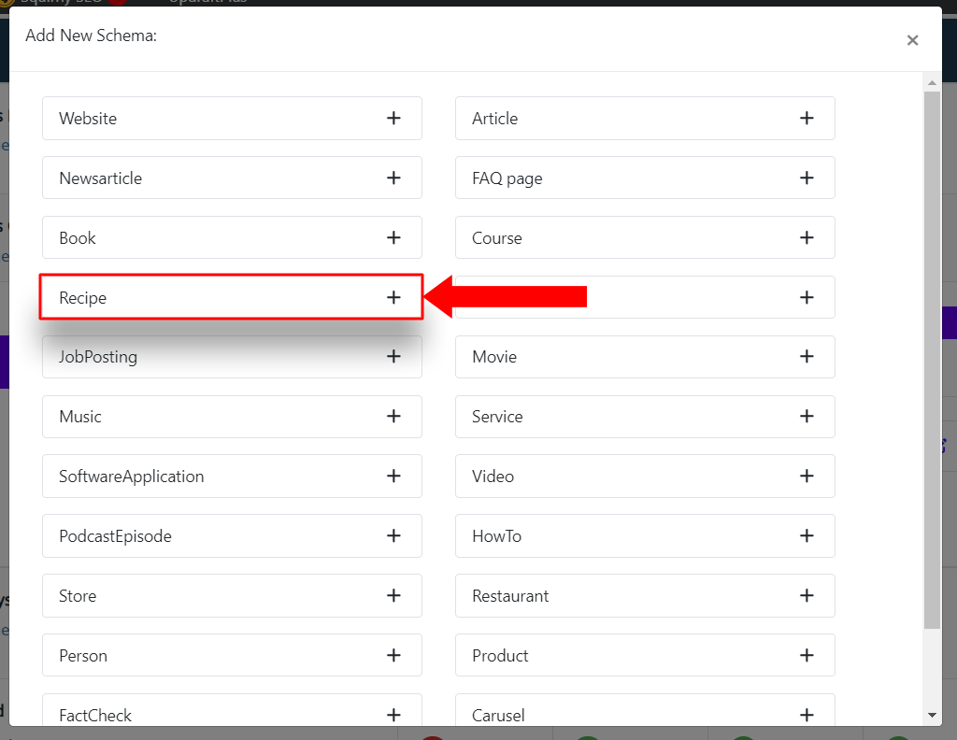This screenshot has height=740, width=957.
Task: Click the plus icon next to Article
Action: tap(807, 119)
